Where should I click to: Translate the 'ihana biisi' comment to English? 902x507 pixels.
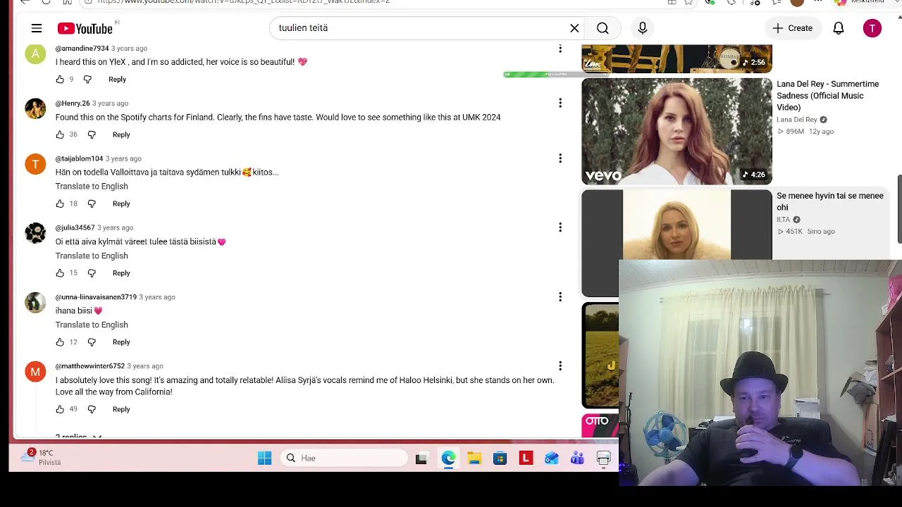[92, 325]
